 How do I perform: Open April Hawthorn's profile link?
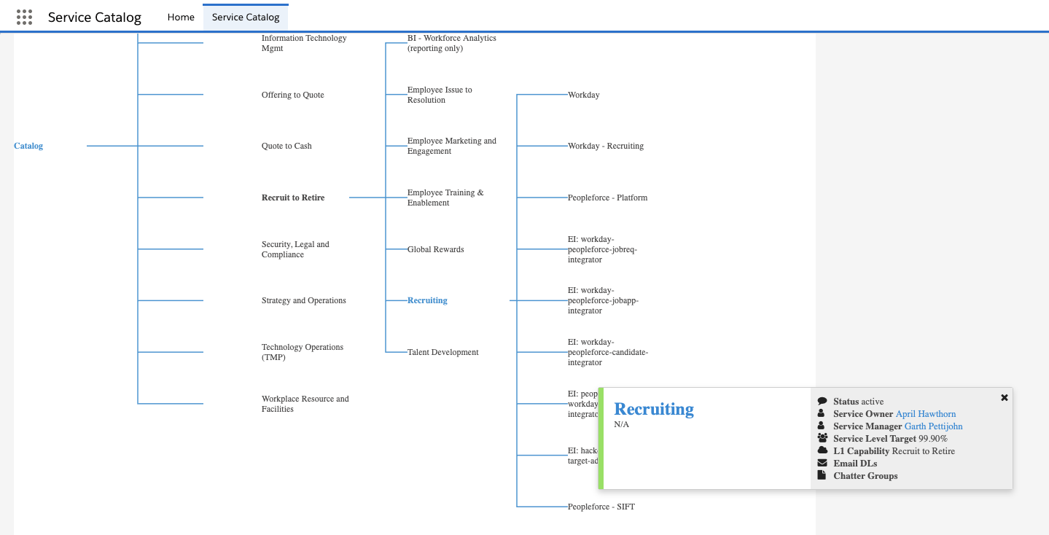coord(926,414)
